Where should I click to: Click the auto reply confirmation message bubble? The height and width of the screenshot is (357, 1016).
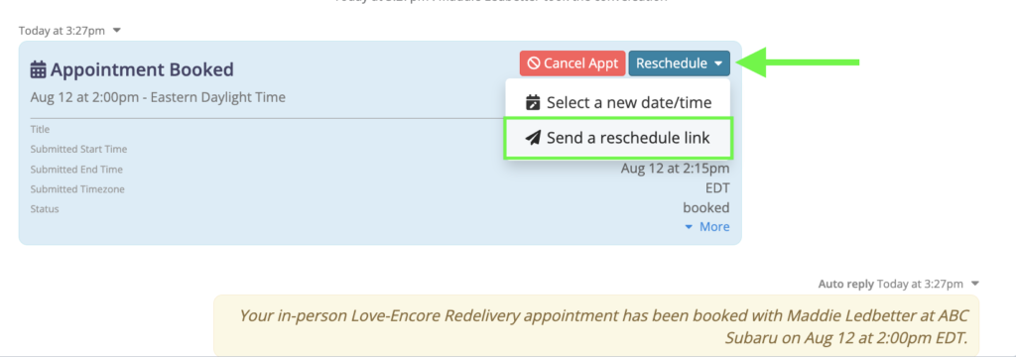pyautogui.click(x=596, y=325)
